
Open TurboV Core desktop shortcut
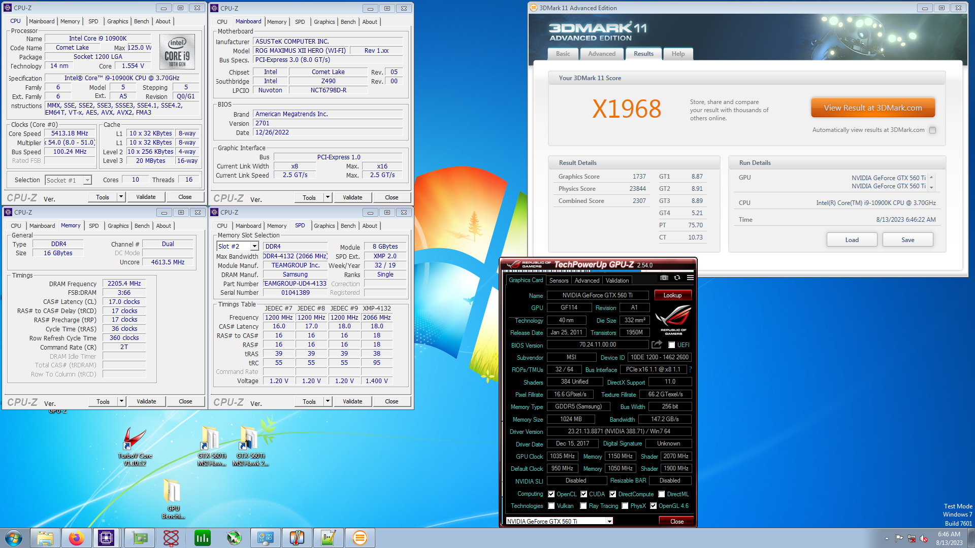135,447
